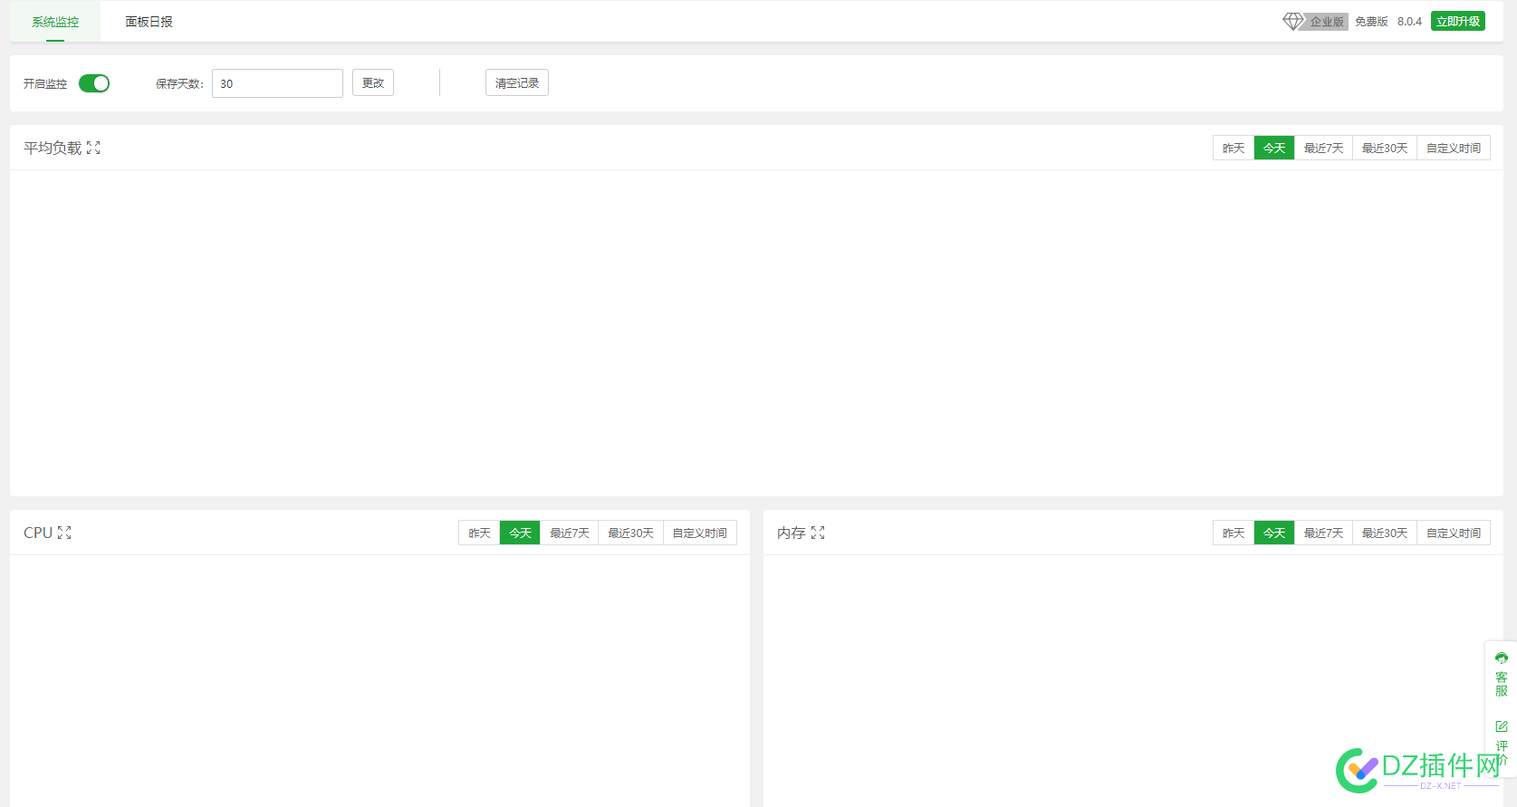Click the 8.0.4 version number
The height and width of the screenshot is (807, 1517).
click(1409, 21)
